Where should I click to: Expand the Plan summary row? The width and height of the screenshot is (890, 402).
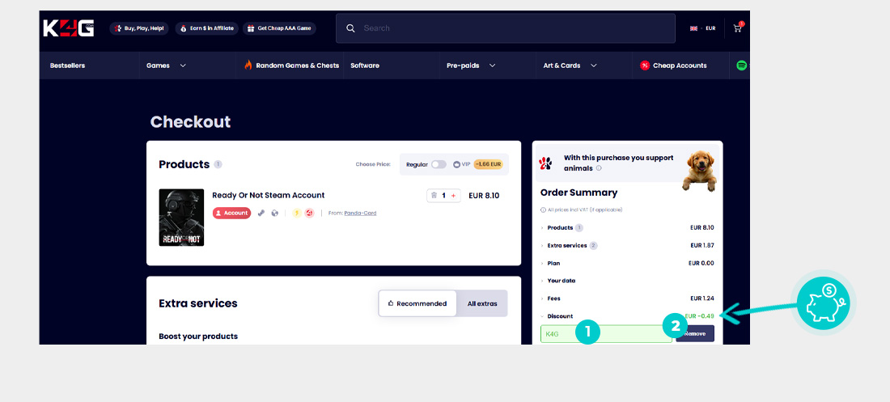pos(627,263)
